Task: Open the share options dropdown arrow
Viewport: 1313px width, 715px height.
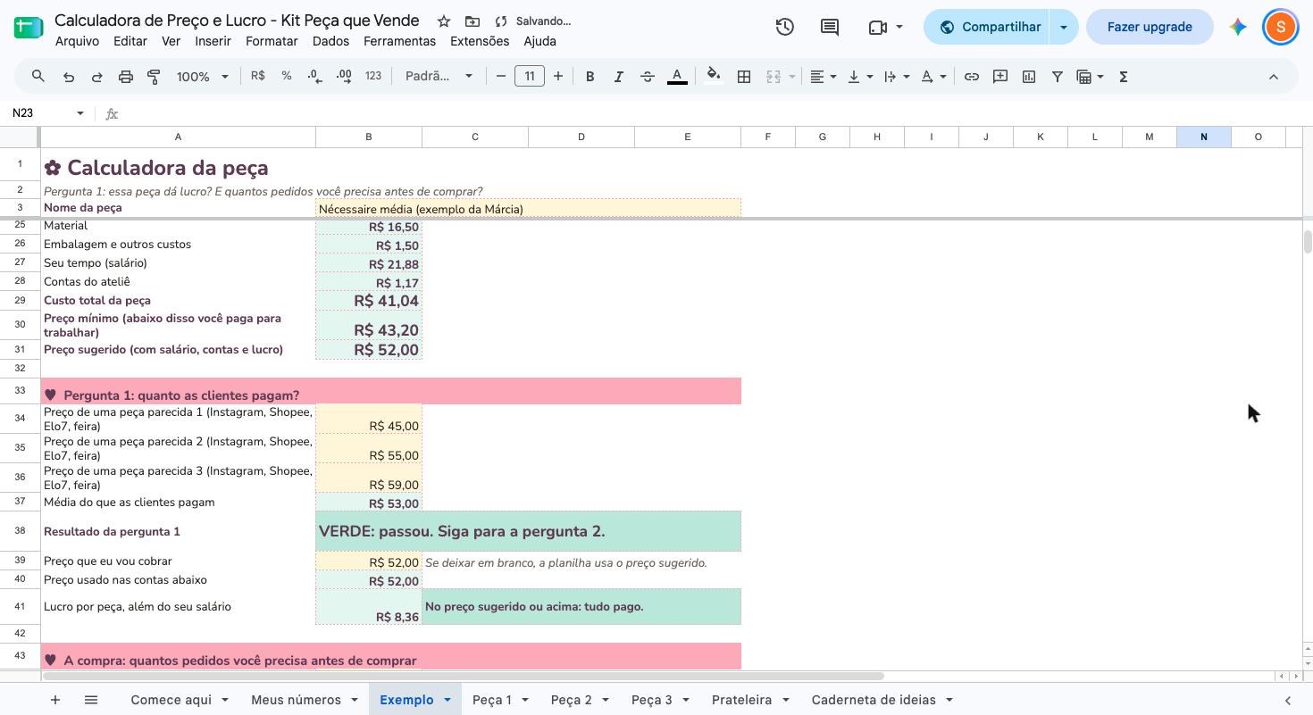Action: tap(1064, 27)
